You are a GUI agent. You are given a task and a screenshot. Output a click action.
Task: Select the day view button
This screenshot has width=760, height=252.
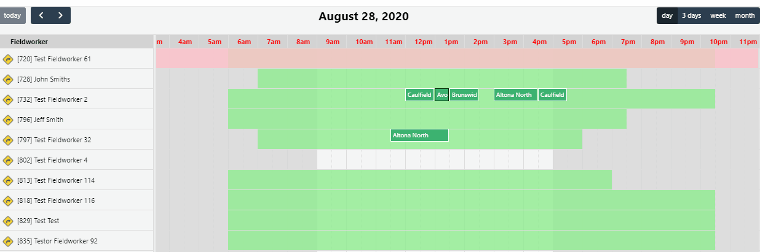(667, 15)
